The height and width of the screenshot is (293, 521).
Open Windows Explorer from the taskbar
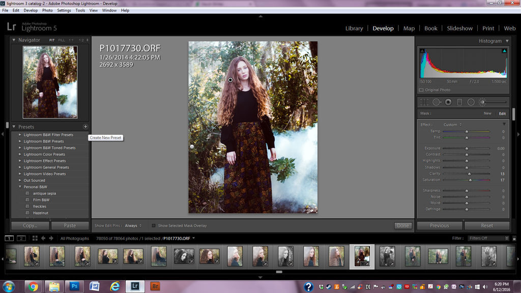point(54,286)
